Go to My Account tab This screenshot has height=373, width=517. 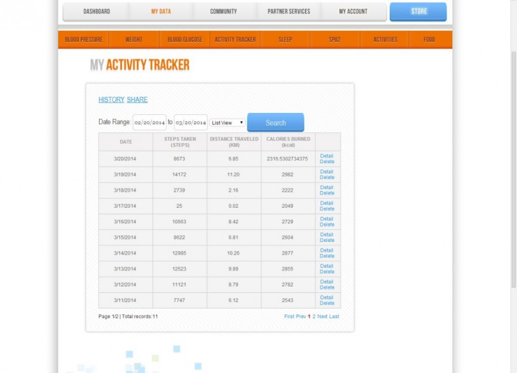(353, 12)
